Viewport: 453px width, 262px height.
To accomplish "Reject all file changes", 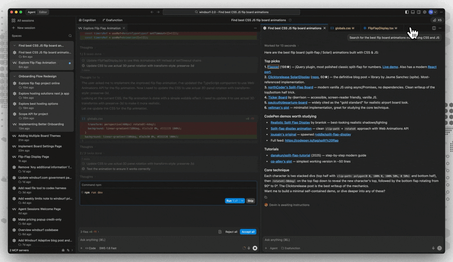I will 231,232.
